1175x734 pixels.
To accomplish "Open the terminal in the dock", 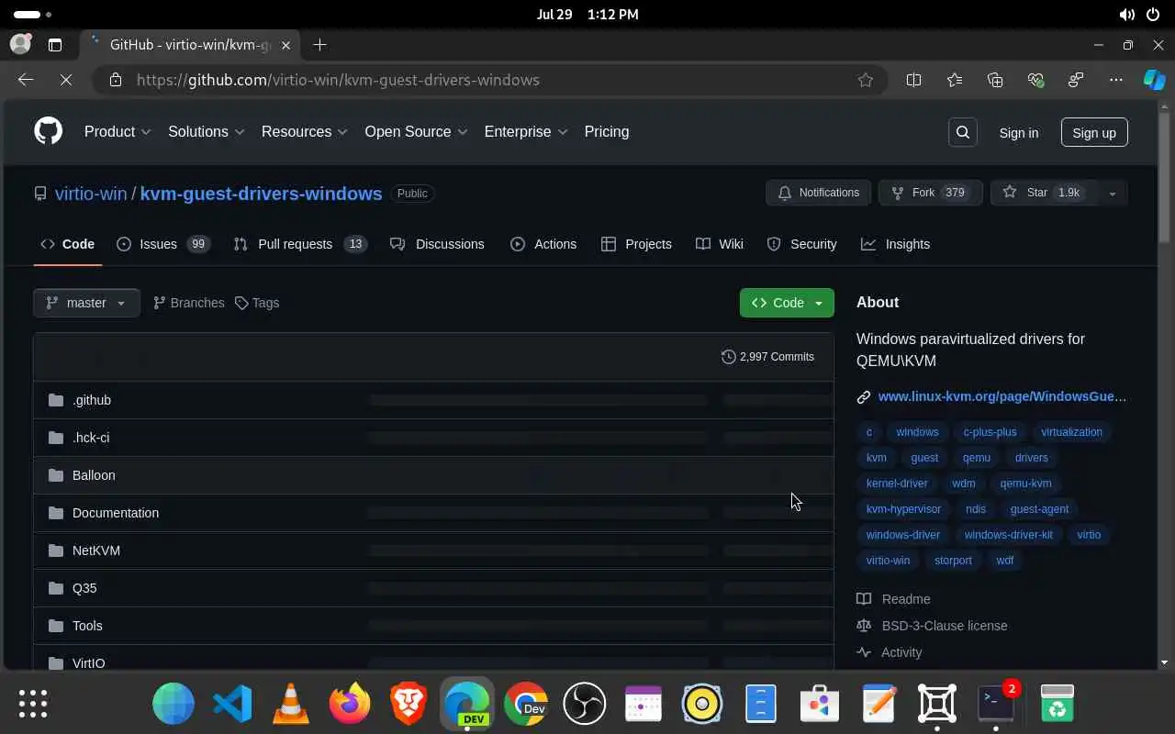I will pos(996,704).
